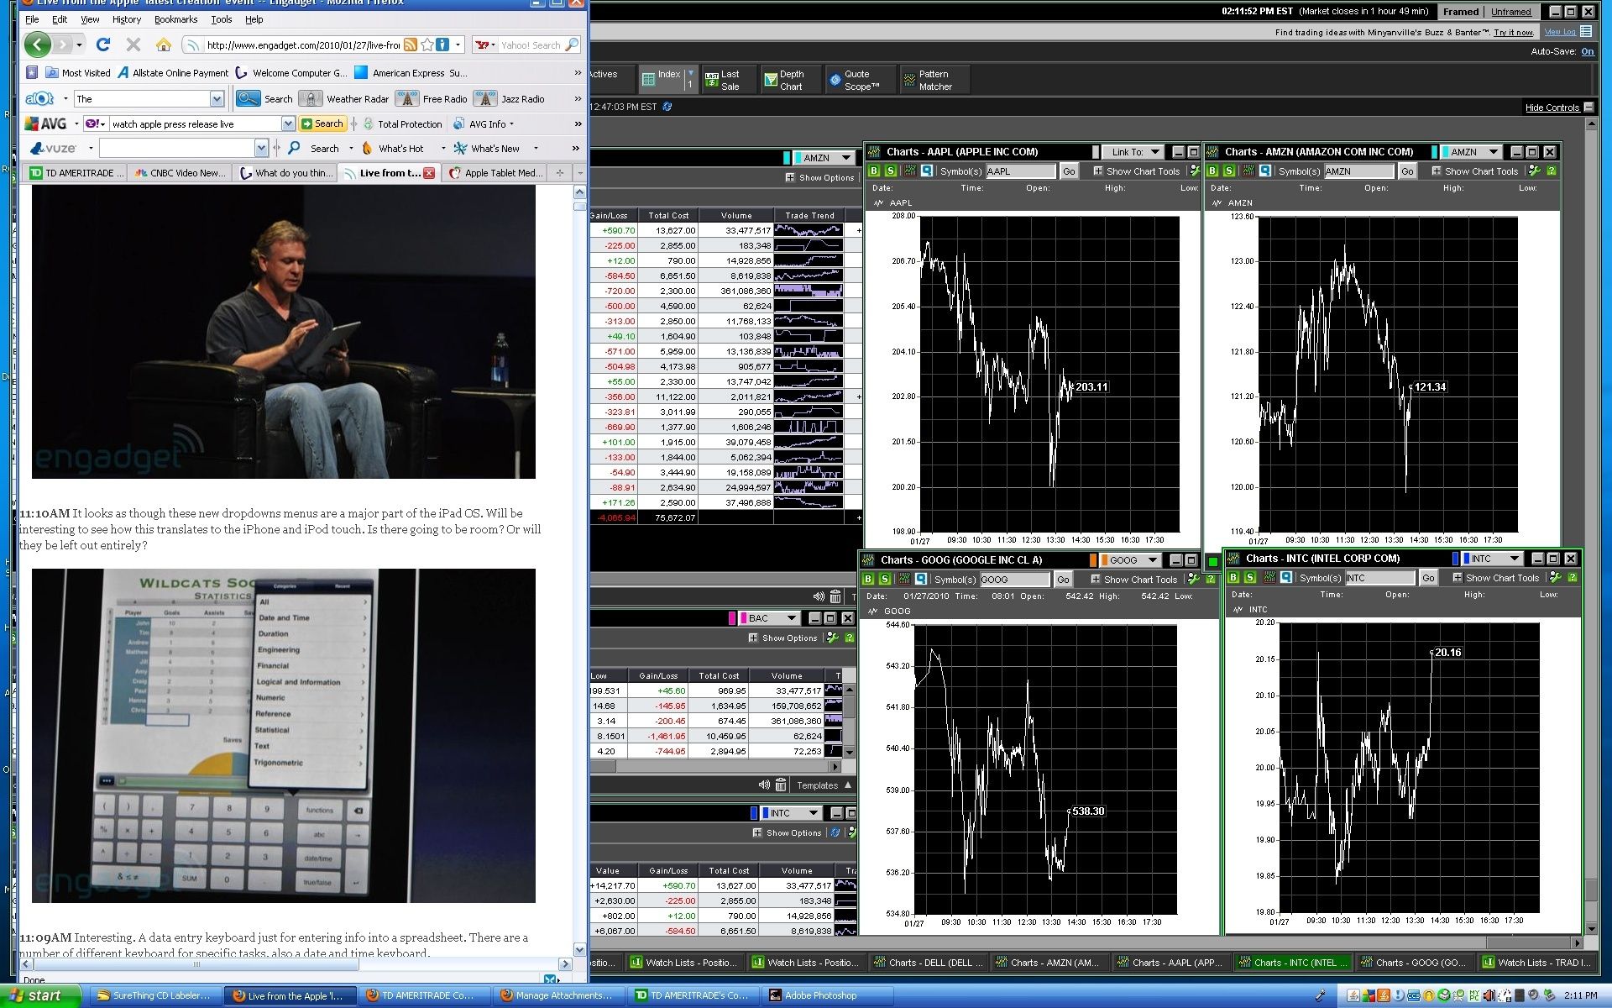Click the stop loading X icon
Screen dimensions: 1612x1008
[x=133, y=45]
